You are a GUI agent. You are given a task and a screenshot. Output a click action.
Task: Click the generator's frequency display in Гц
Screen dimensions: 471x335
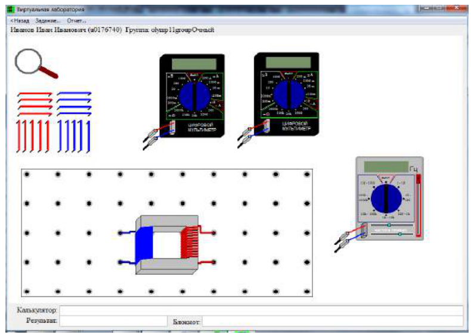[386, 167]
